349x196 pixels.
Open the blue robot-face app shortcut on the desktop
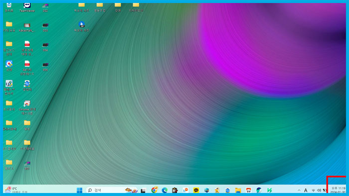[x=27, y=86]
